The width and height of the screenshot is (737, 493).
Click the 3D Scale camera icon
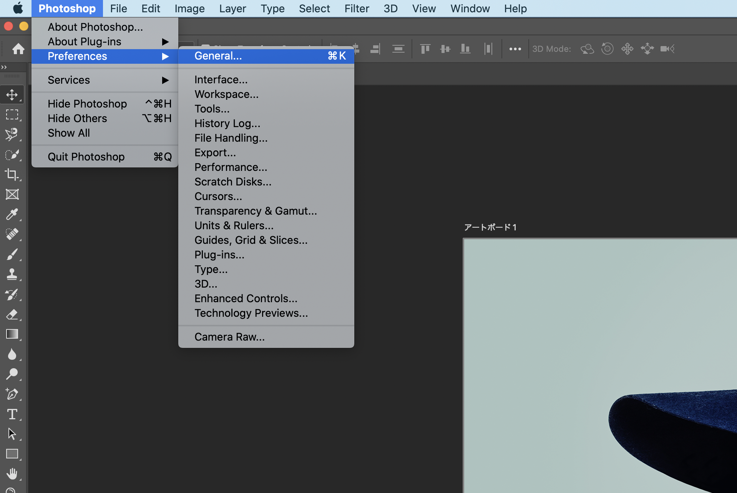tap(667, 49)
